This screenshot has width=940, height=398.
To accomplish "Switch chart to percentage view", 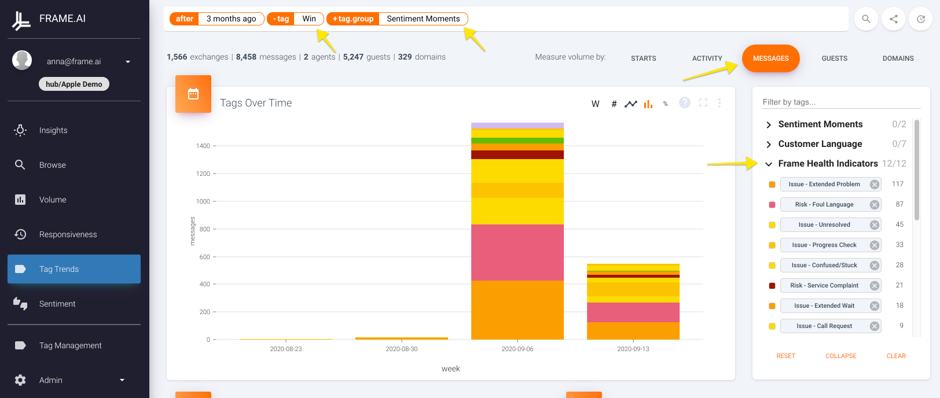I will point(666,104).
